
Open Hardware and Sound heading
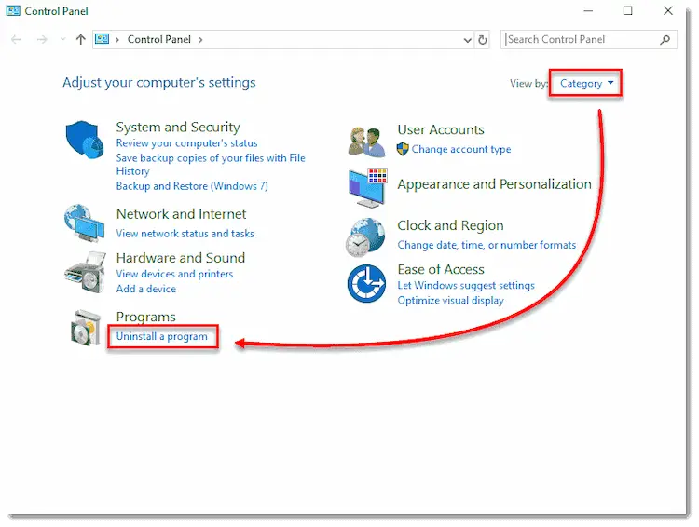click(x=181, y=258)
